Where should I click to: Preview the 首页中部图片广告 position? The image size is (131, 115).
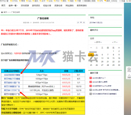12,94
